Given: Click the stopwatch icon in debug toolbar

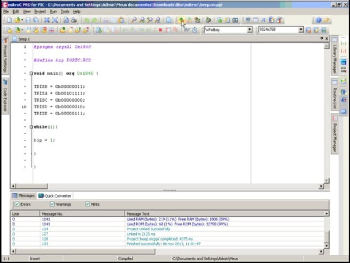Looking at the screenshot, I should coord(195,30).
